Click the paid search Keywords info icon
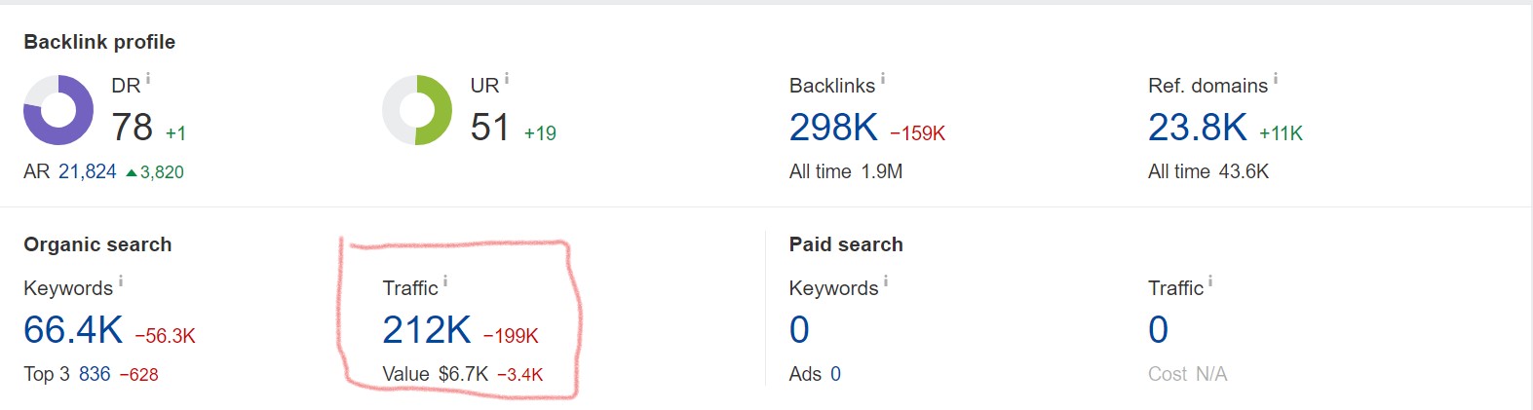This screenshot has height=410, width=1533. (x=886, y=282)
